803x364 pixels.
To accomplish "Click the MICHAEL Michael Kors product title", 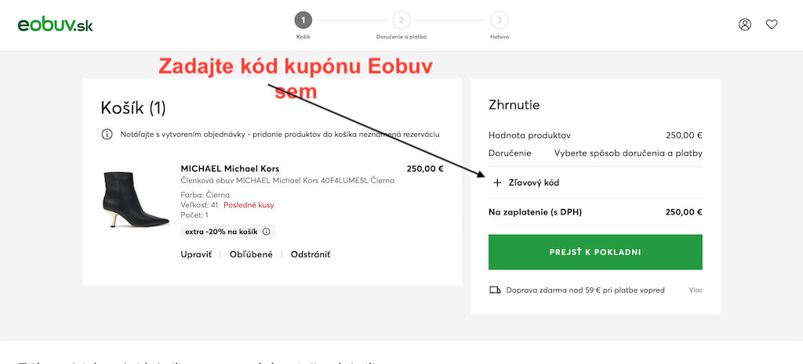I will pyautogui.click(x=230, y=169).
